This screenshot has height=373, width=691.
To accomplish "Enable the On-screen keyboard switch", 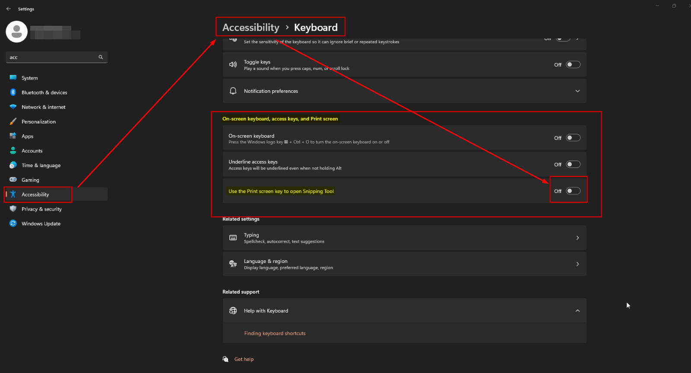I will coord(573,138).
